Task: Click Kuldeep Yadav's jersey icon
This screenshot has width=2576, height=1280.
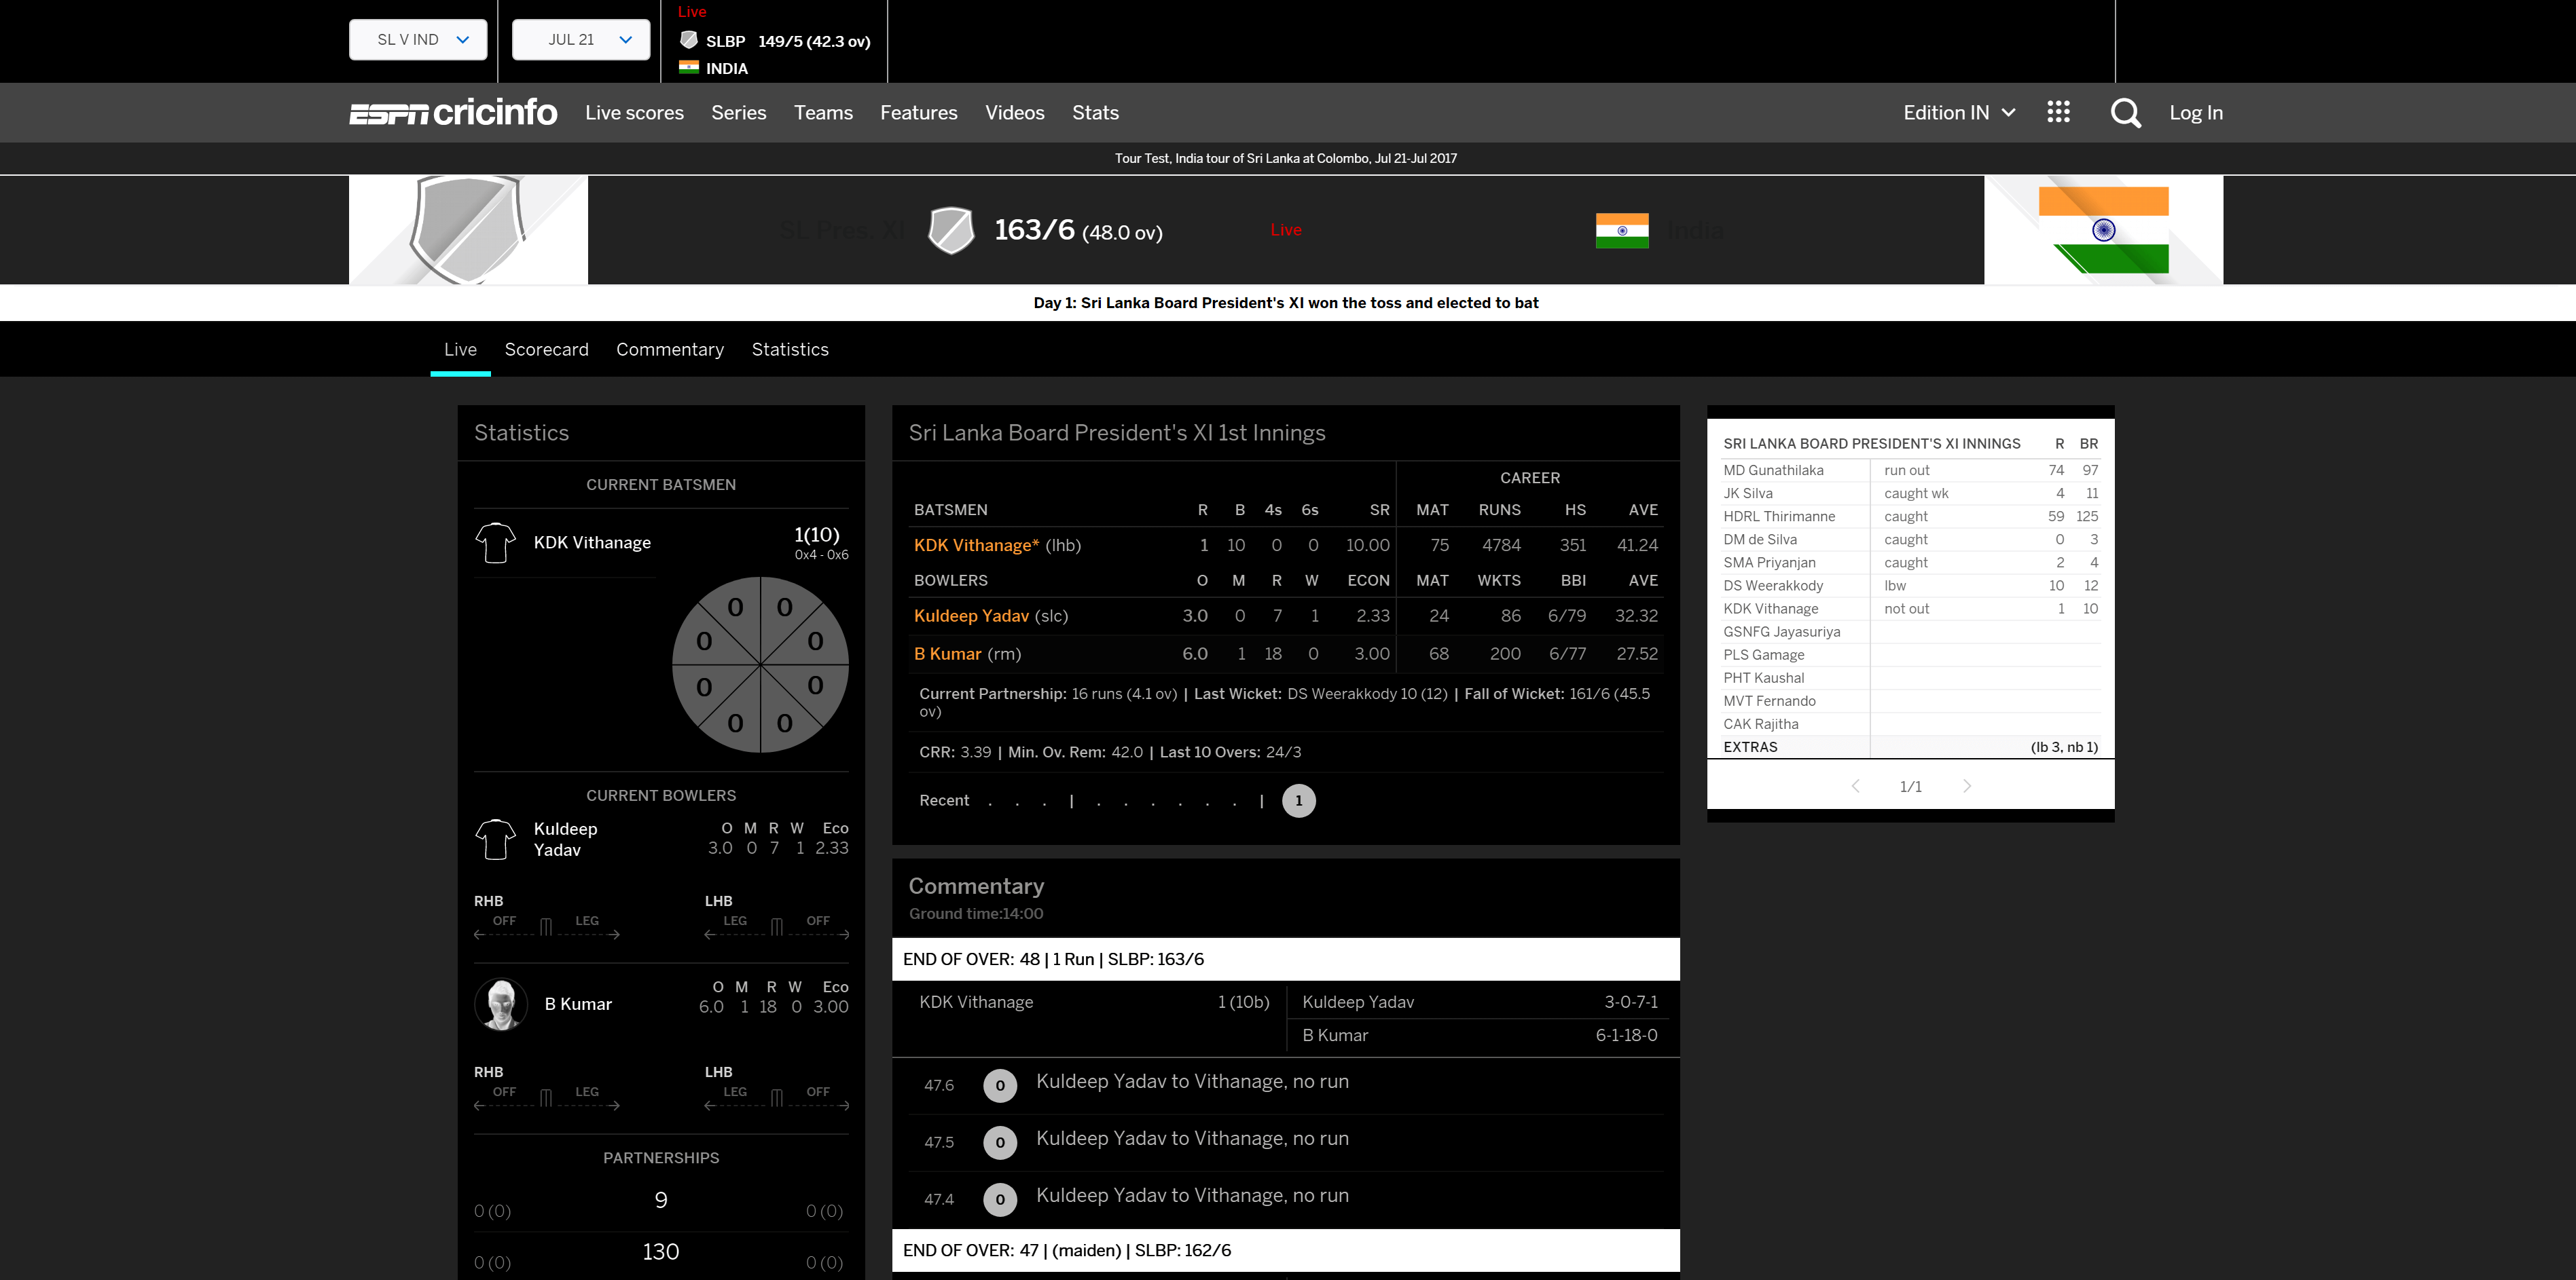Action: (495, 840)
